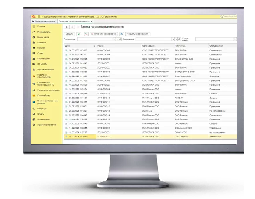Open the Статус заявки dropdown arrow

(235, 39)
